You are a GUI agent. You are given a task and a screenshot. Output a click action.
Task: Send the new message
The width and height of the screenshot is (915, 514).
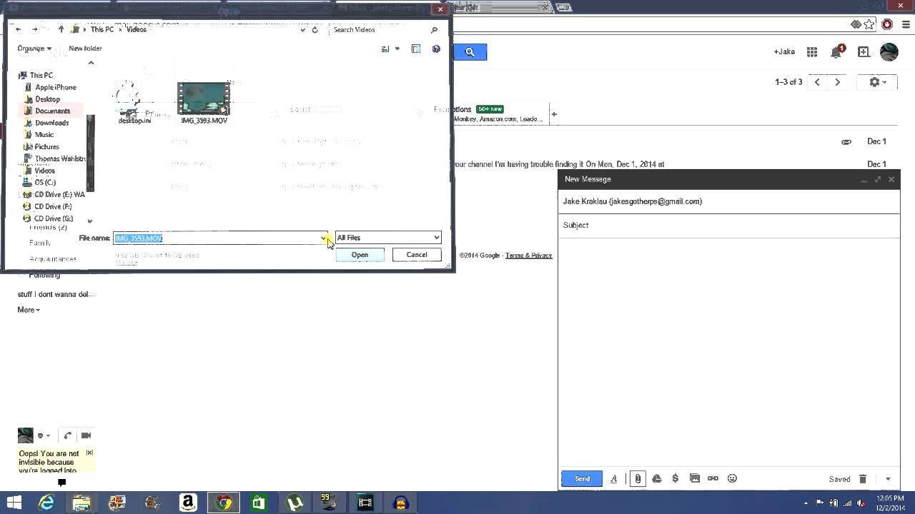point(582,479)
